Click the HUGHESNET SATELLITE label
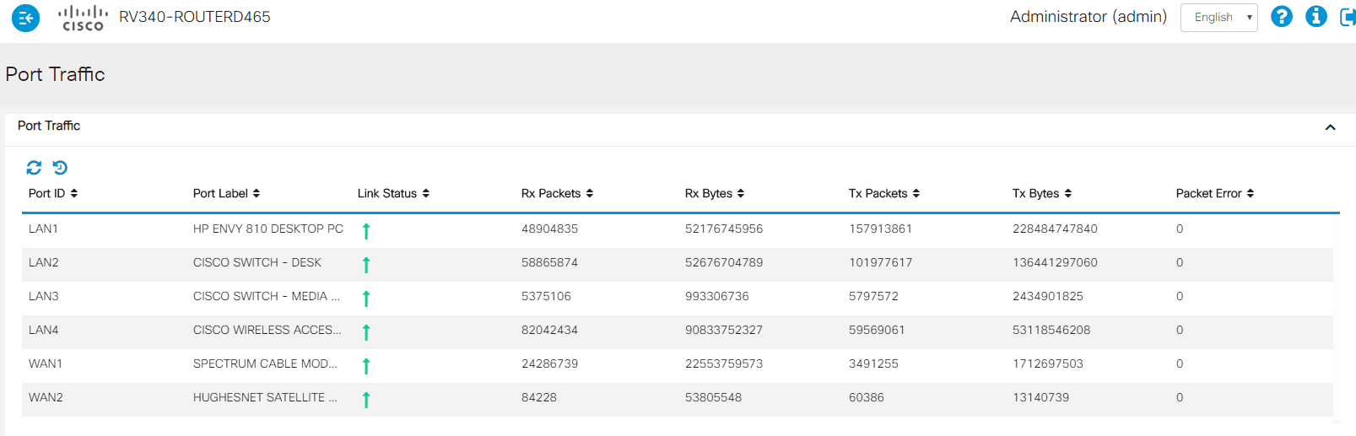The image size is (1356, 436). coord(265,397)
